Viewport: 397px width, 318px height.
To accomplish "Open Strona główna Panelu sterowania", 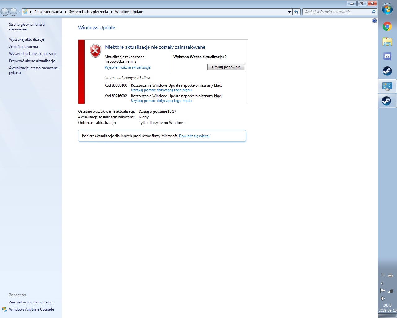I will coord(27,27).
